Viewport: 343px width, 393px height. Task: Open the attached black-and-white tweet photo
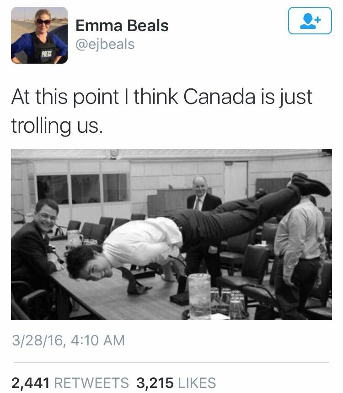click(x=171, y=235)
